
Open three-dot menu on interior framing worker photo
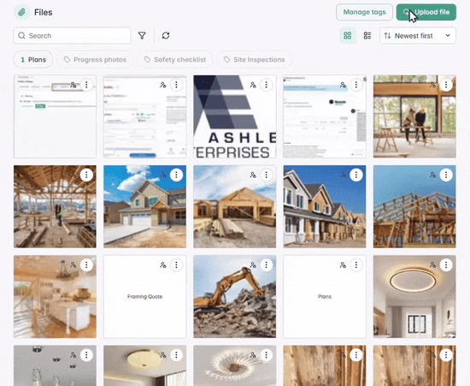coord(86,175)
